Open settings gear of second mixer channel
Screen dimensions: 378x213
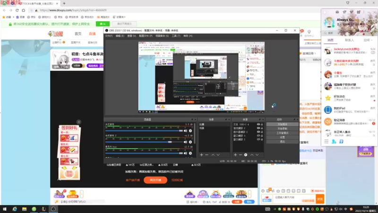tap(190, 142)
